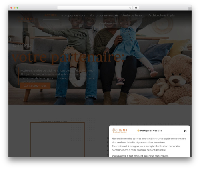Click the yellow window minimize dot
The width and height of the screenshot is (200, 169).
tap(14, 8)
